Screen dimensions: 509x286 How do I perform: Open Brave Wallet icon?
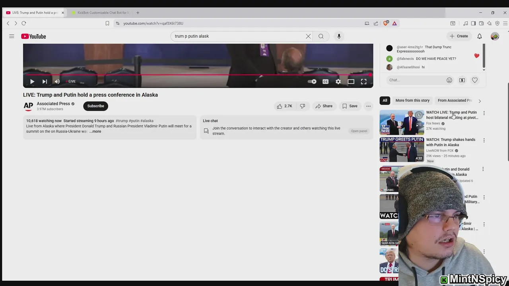click(481, 23)
